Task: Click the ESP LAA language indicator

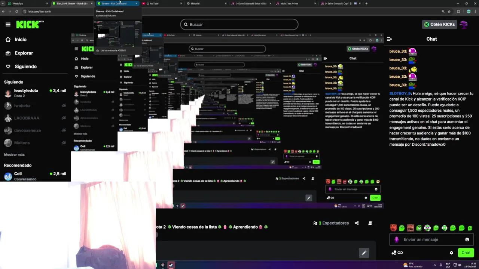Action: pos(448,265)
